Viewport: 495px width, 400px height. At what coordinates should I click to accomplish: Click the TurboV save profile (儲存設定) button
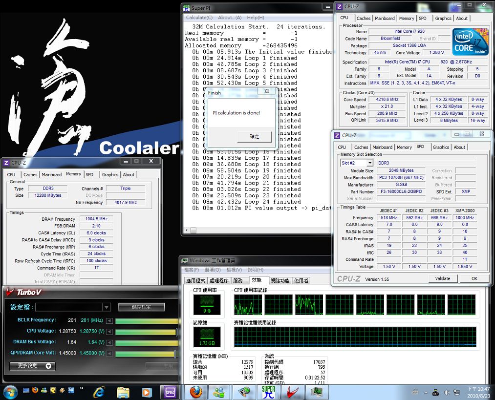(141, 307)
